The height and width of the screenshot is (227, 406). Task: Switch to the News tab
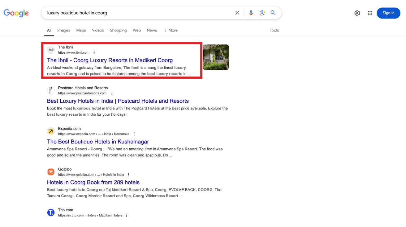point(152,30)
